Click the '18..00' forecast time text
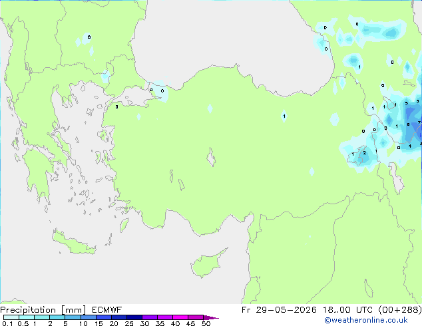Image resolution: width=422 pixels, height=326 pixels. click(337, 310)
